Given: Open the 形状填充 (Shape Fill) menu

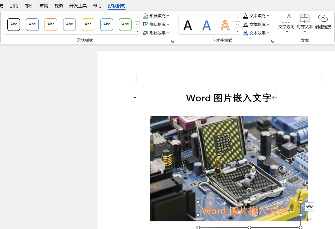Looking at the screenshot, I should coord(156,16).
